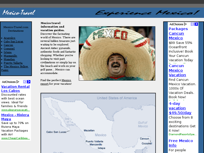204x153 pixels.
Task: Click next arrow in right ad block
Action: click(196, 24)
